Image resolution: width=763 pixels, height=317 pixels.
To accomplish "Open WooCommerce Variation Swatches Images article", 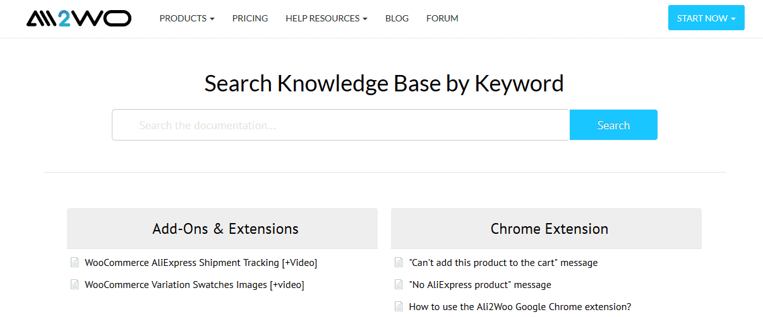I will click(195, 284).
